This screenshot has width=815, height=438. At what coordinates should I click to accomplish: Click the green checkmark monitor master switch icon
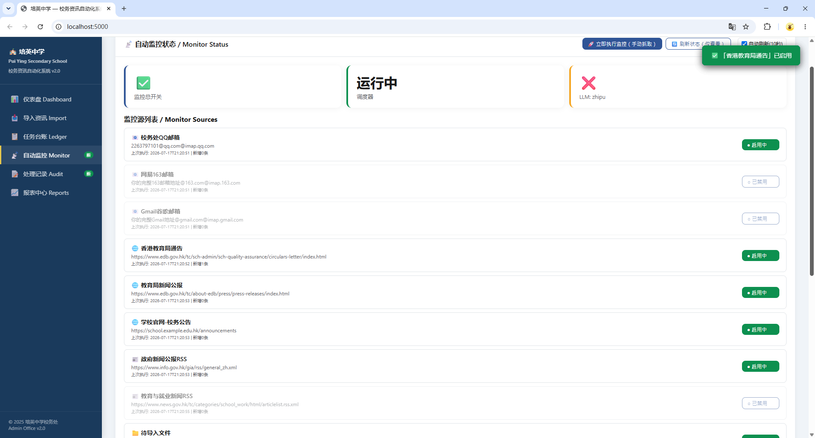(x=143, y=83)
